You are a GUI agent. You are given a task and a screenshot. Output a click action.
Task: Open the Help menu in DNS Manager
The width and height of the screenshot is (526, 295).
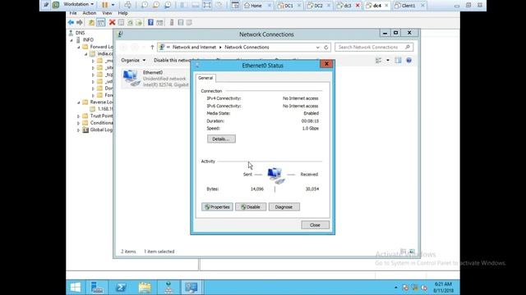122,13
